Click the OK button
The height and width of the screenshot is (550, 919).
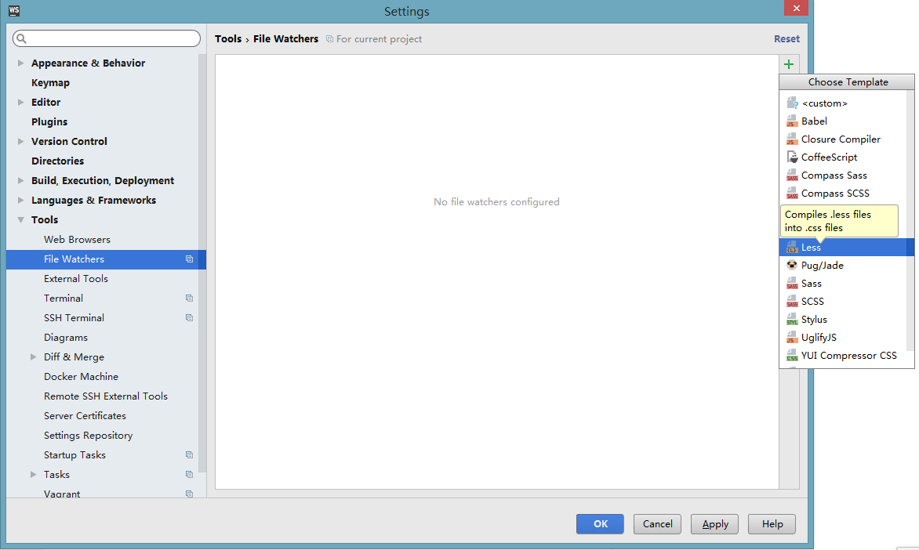(x=600, y=523)
